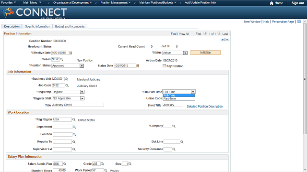Open the Position Status dropdown

[x=82, y=66]
